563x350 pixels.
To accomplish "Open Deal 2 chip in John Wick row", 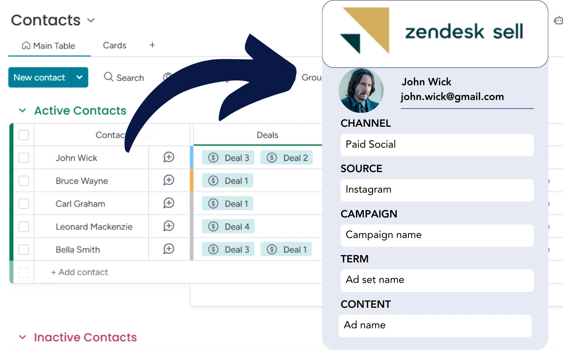I will pyautogui.click(x=287, y=158).
